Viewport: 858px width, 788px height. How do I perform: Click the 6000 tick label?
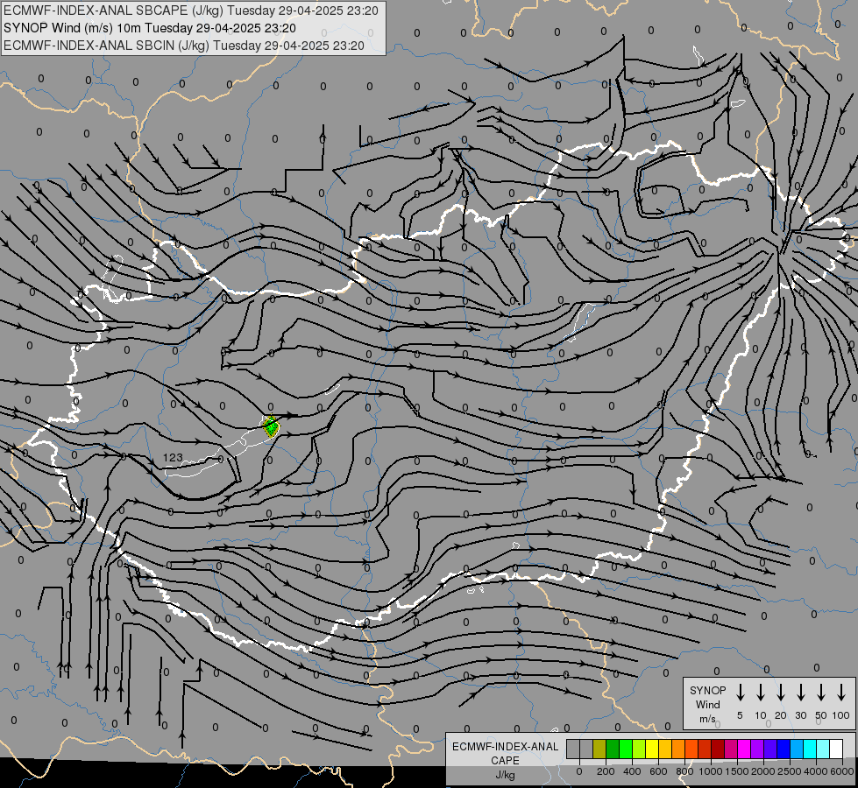coord(842,771)
